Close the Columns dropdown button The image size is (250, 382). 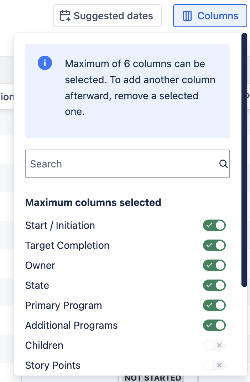(210, 16)
